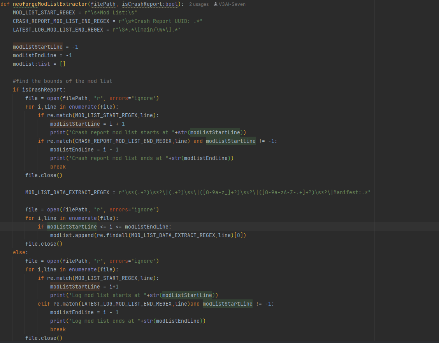Image resolution: width=439 pixels, height=343 pixels.
Task: Click the "if isCrashReport:" statement
Action: pos(39,90)
